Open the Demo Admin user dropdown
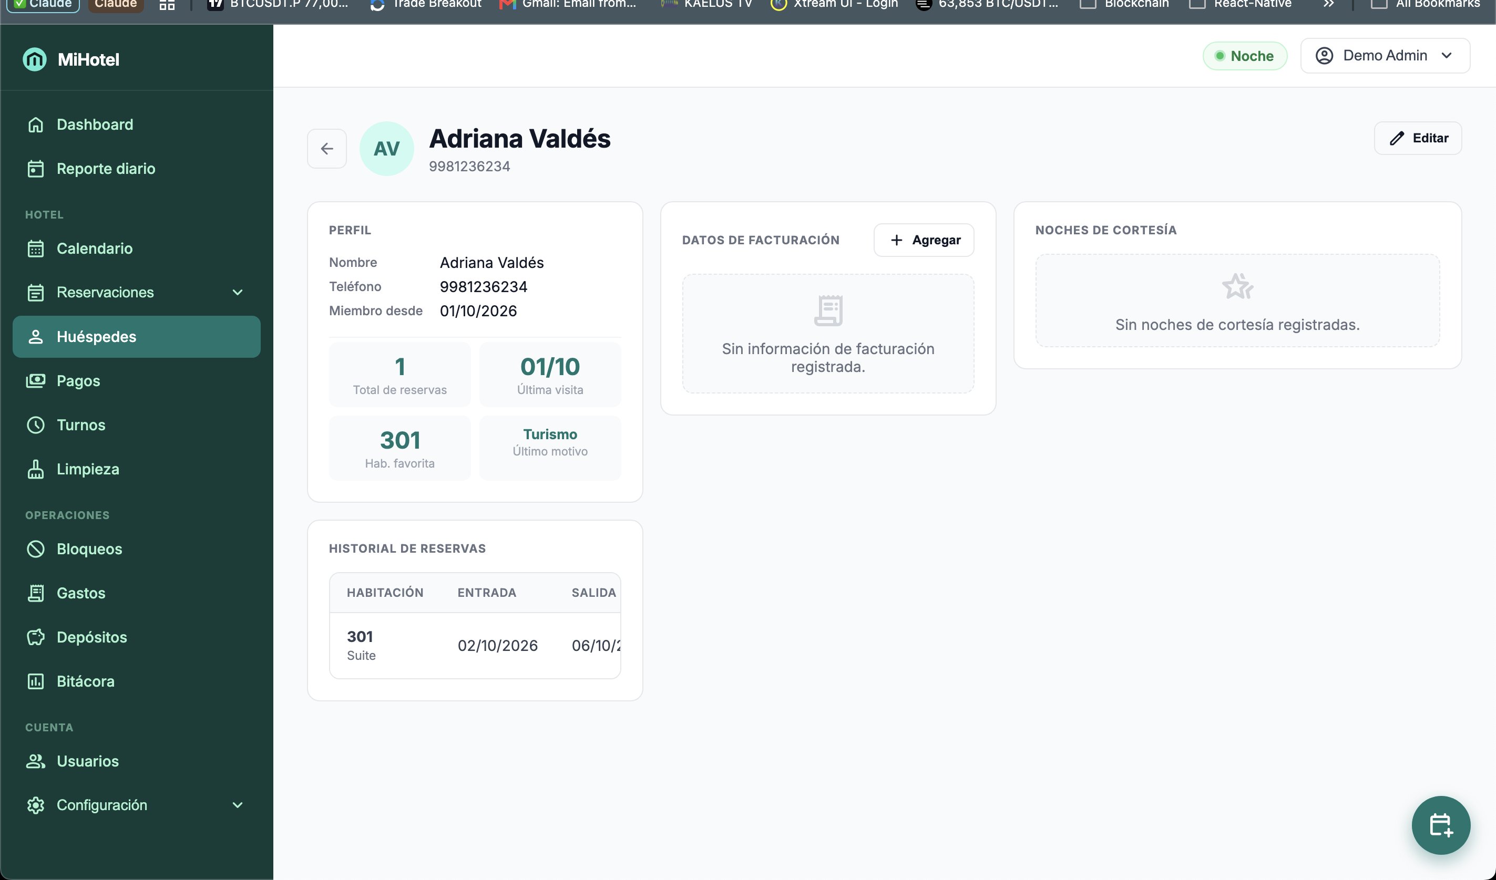 tap(1385, 56)
